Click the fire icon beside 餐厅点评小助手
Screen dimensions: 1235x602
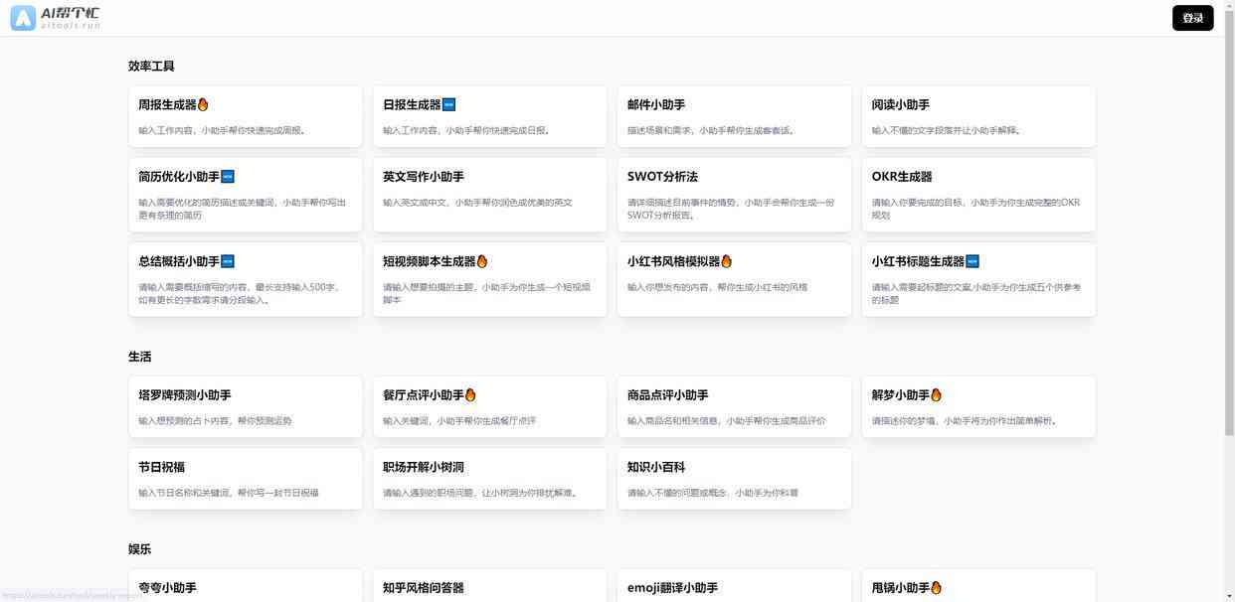pyautogui.click(x=470, y=394)
